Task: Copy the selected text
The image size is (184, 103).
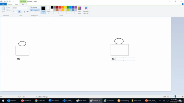Action: point(9,10)
